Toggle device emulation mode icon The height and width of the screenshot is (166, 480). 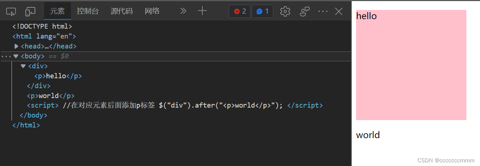pos(30,11)
